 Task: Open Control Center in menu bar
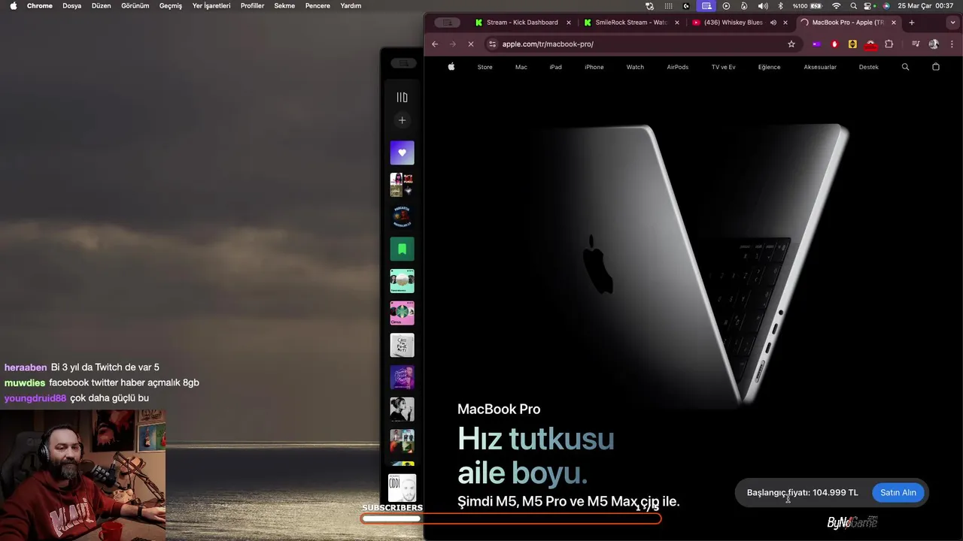point(868,5)
